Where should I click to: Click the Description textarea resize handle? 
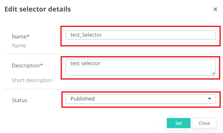(213, 73)
